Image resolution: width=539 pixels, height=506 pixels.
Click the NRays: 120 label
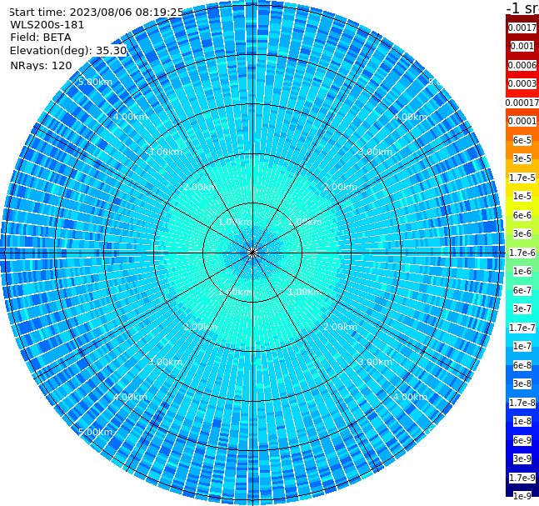coord(41,65)
